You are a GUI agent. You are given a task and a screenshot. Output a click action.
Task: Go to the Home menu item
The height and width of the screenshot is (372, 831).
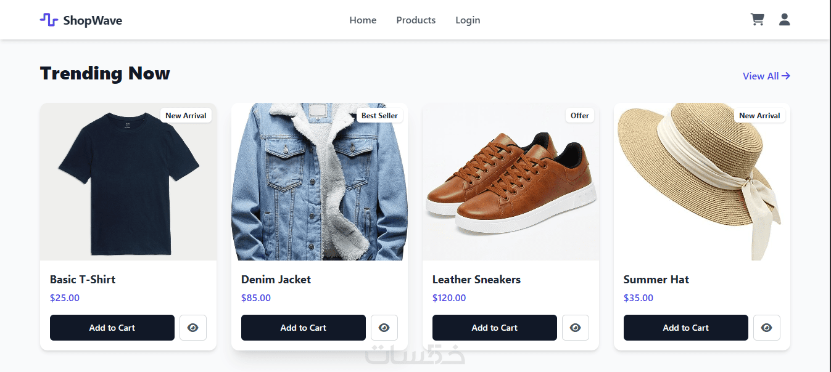click(363, 20)
